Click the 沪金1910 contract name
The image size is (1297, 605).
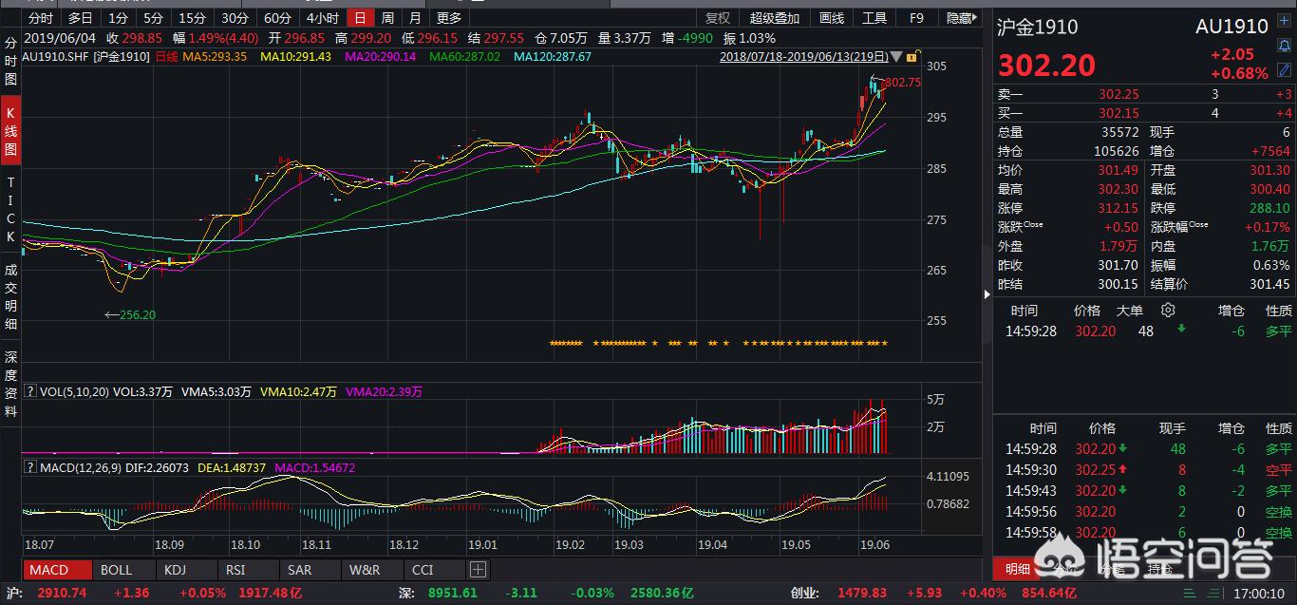[1037, 28]
